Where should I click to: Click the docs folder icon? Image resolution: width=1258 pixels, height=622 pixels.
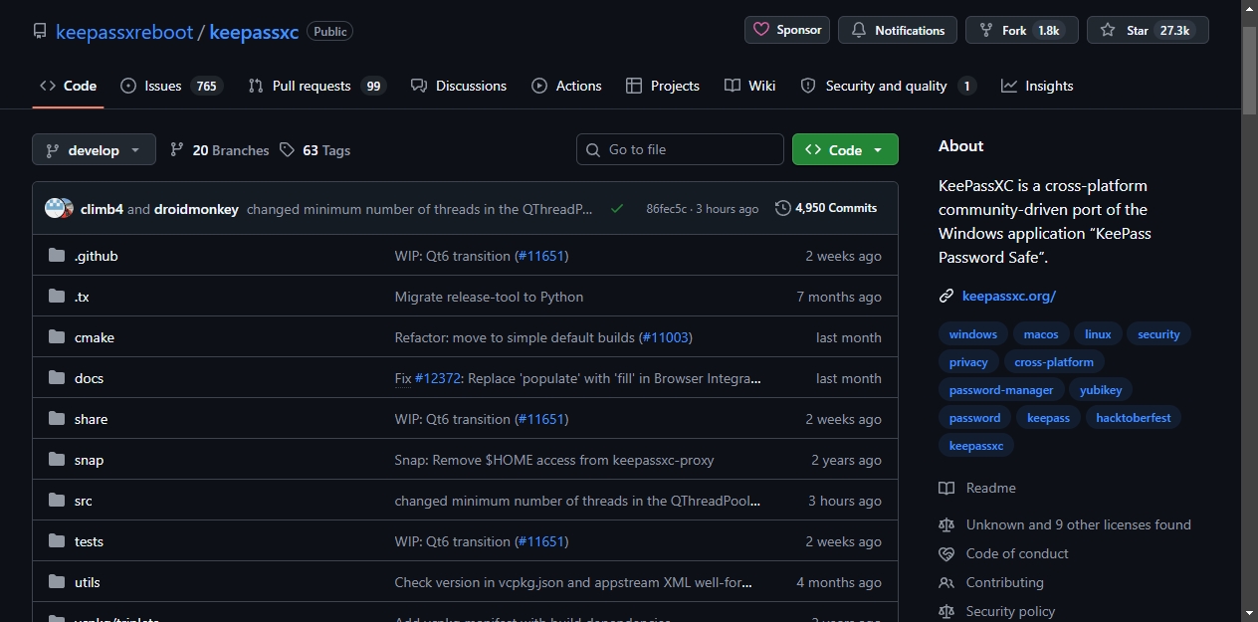[57, 378]
